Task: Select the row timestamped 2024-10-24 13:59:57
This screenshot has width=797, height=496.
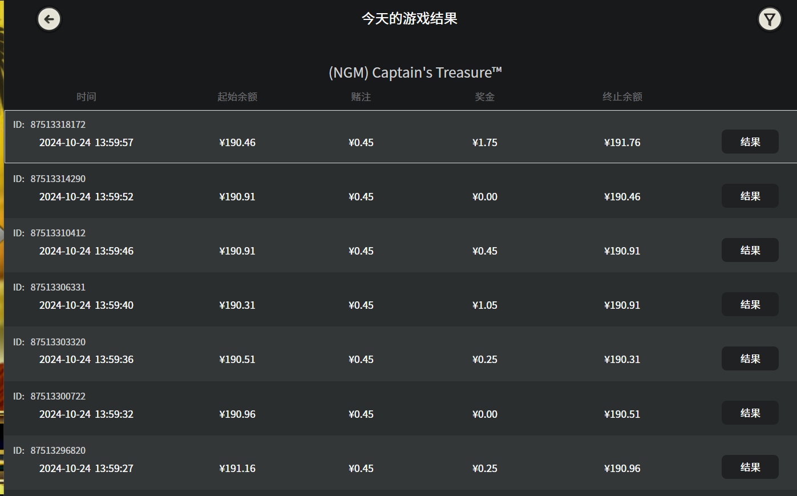Action: point(86,143)
